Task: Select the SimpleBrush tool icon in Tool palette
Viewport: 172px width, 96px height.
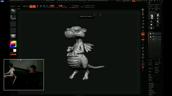Action: pyautogui.click(x=151, y=22)
